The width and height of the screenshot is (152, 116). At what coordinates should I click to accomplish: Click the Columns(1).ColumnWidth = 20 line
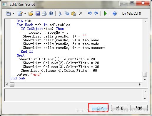(57, 59)
